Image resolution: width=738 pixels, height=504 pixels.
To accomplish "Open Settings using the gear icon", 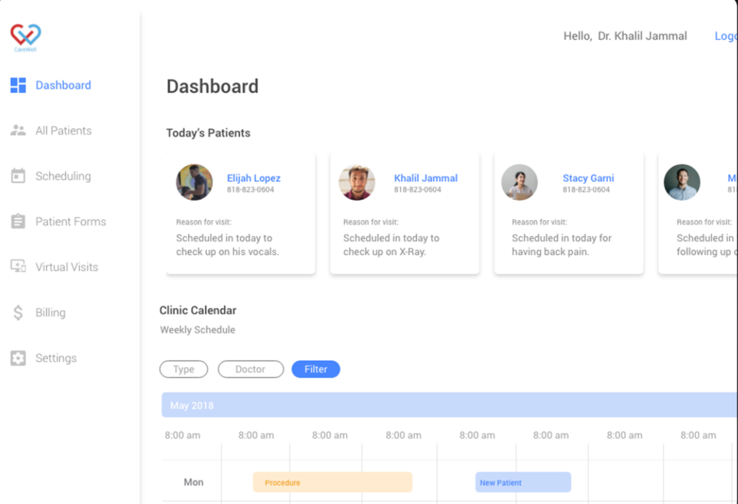I will pos(17,358).
